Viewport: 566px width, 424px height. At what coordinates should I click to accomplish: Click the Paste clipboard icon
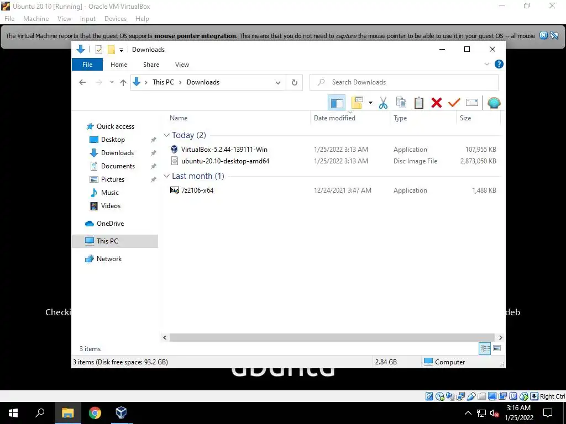point(419,103)
